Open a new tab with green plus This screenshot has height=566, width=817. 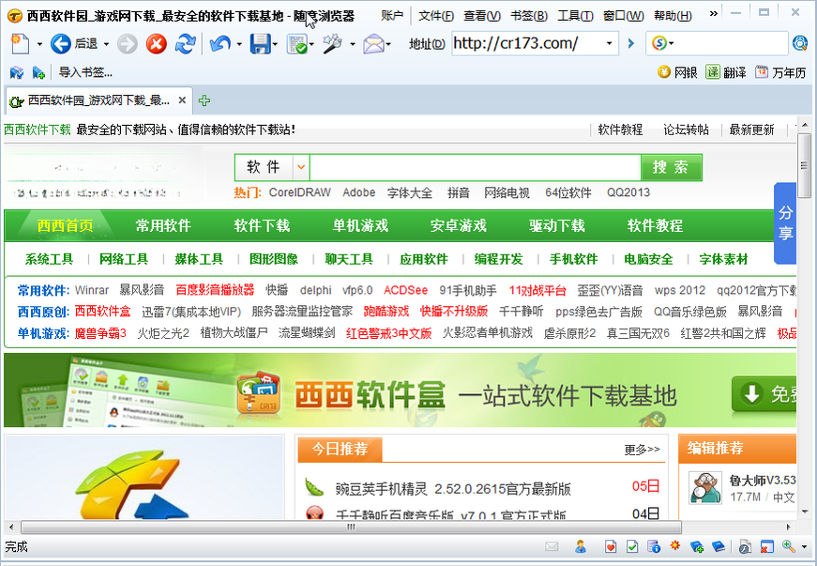[204, 100]
